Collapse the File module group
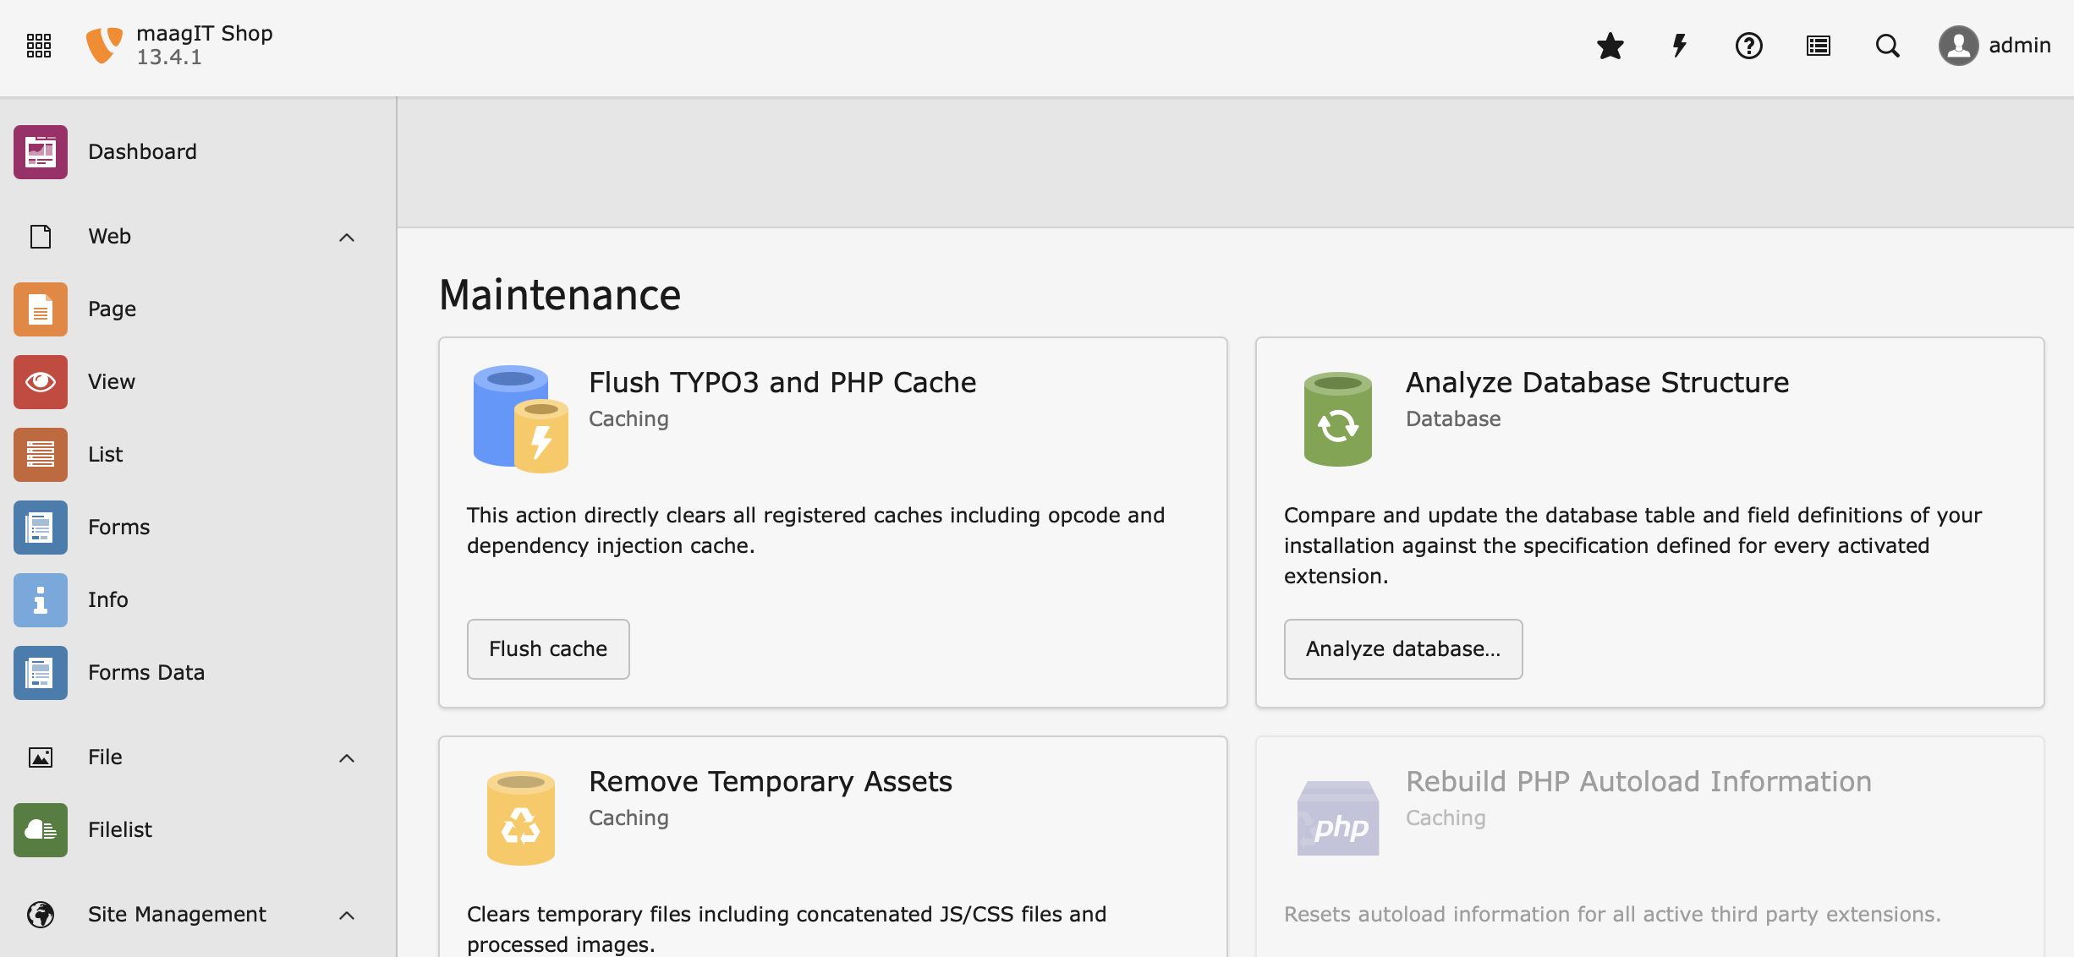This screenshot has width=2074, height=957. pos(347,758)
